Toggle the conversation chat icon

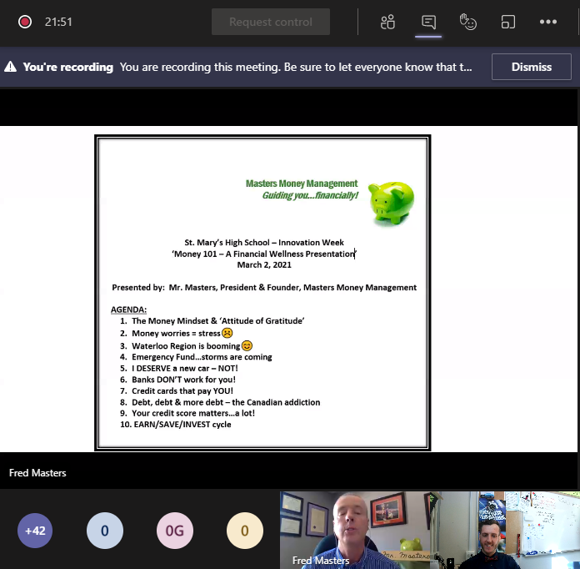[x=428, y=22]
